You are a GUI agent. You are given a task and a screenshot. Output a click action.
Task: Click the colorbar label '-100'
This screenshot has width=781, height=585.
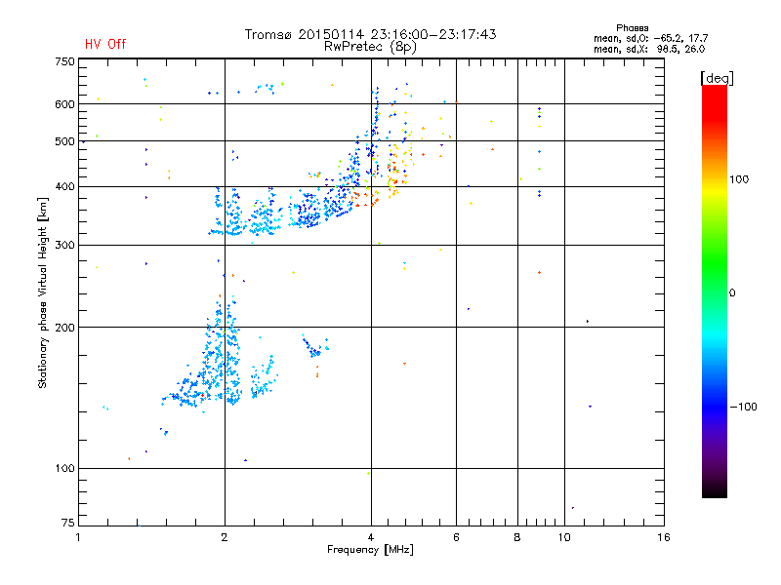(743, 407)
